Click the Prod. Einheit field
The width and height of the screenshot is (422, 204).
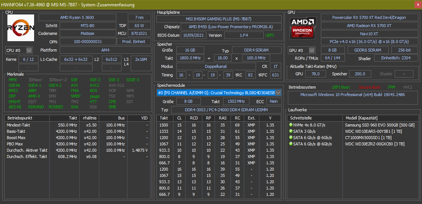[134, 42]
